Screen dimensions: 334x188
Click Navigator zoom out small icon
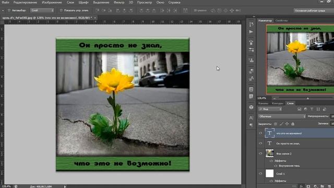[275, 99]
